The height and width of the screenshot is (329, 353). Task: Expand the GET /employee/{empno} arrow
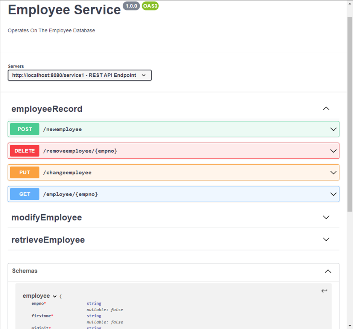(x=333, y=194)
